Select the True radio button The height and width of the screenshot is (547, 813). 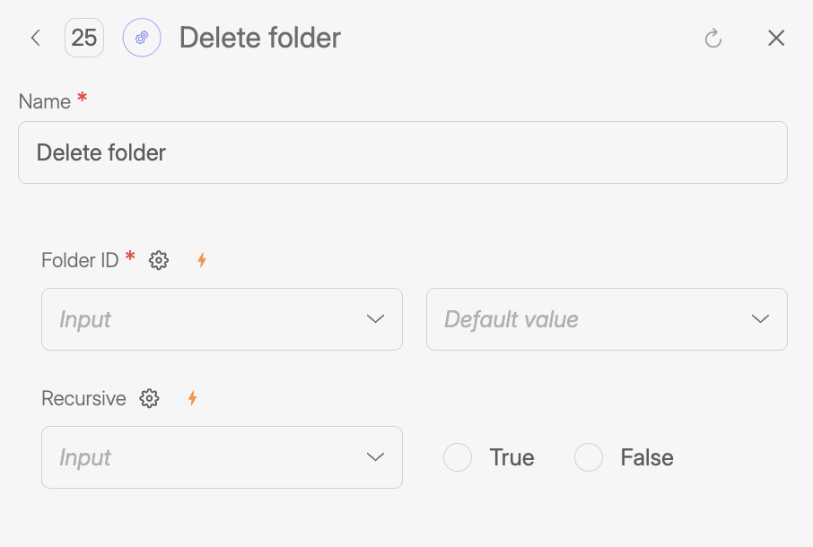(x=458, y=457)
